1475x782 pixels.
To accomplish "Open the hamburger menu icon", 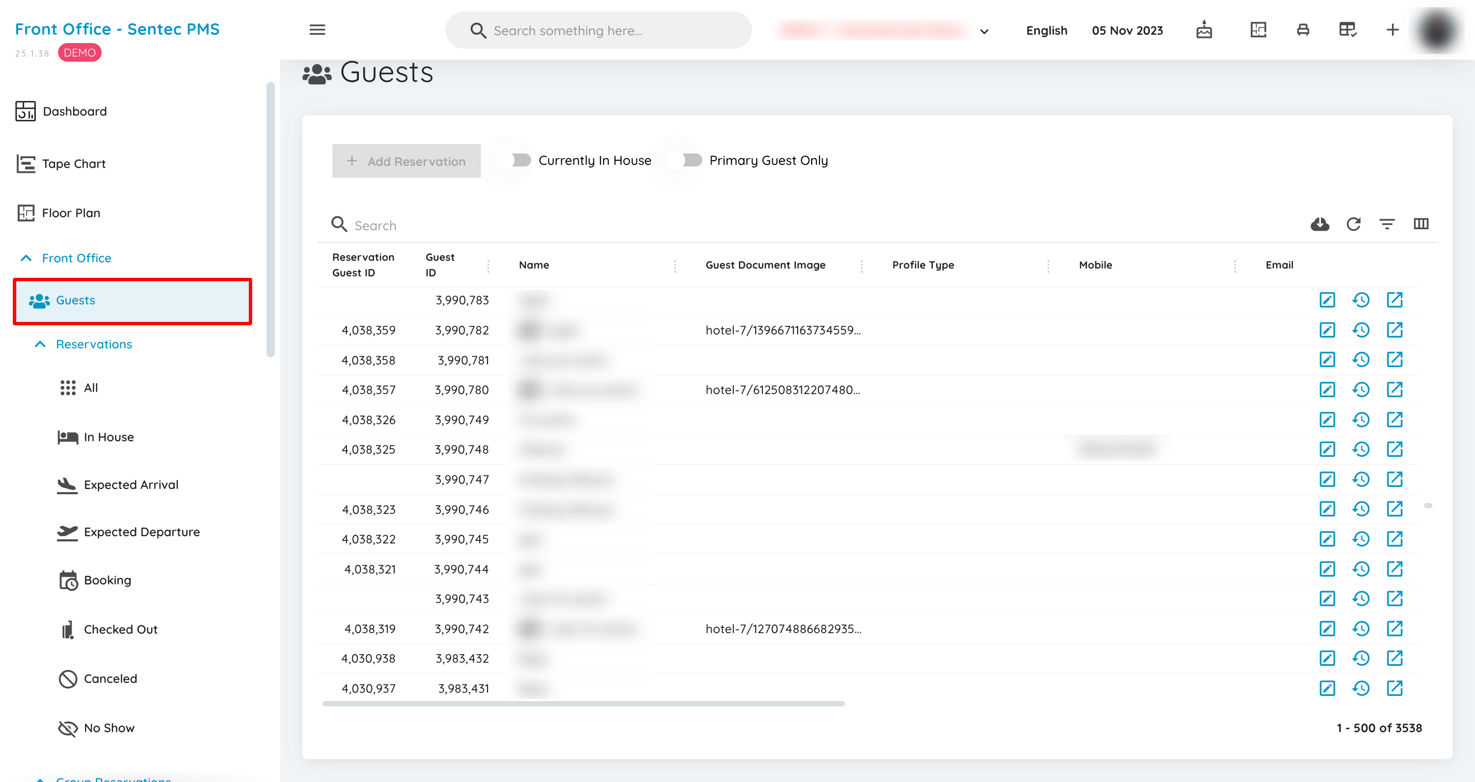I will click(x=317, y=30).
